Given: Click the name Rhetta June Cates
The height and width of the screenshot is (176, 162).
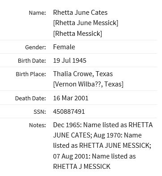Looking at the screenshot, I should [x=80, y=13].
